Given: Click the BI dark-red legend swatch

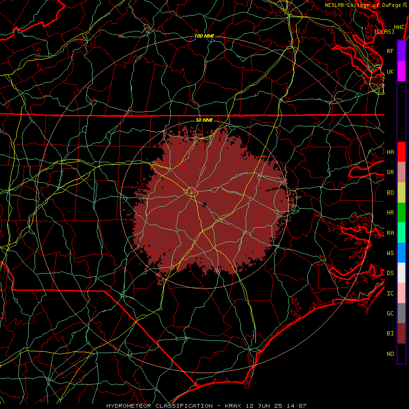Looking at the screenshot, I should coord(401,334).
